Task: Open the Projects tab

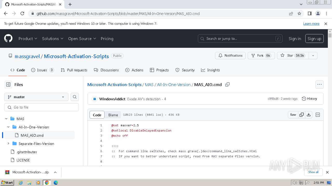Action: click(159, 70)
